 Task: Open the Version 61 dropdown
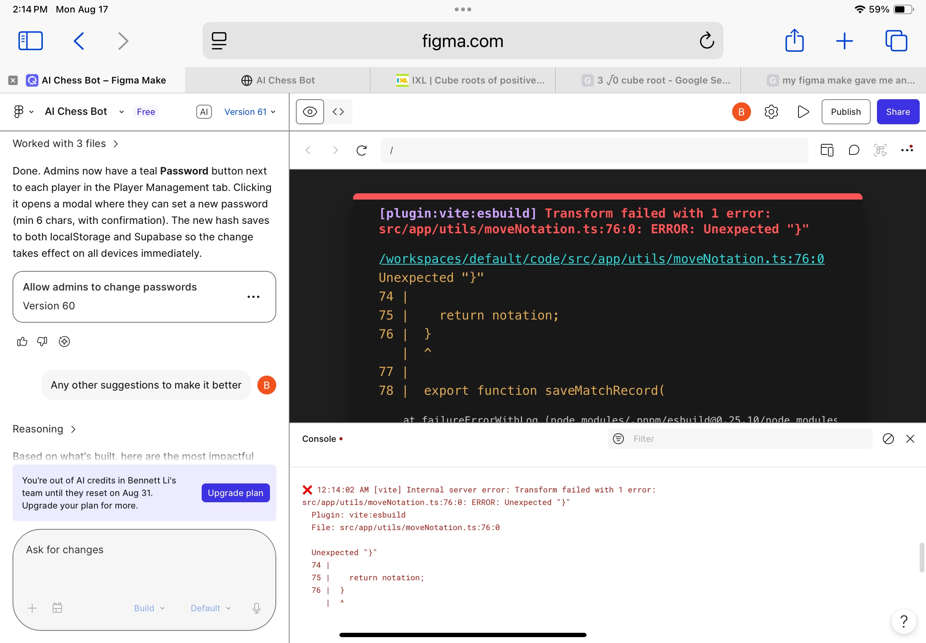tap(250, 112)
